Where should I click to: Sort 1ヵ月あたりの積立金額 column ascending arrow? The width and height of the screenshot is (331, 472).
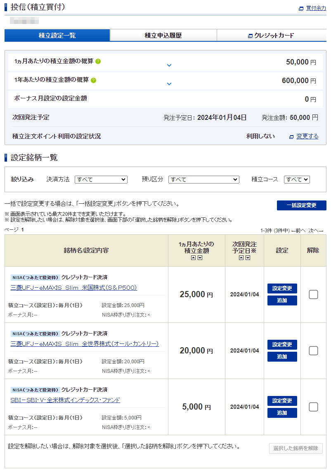194,258
